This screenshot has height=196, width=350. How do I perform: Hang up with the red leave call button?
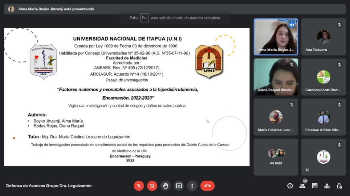207,186
